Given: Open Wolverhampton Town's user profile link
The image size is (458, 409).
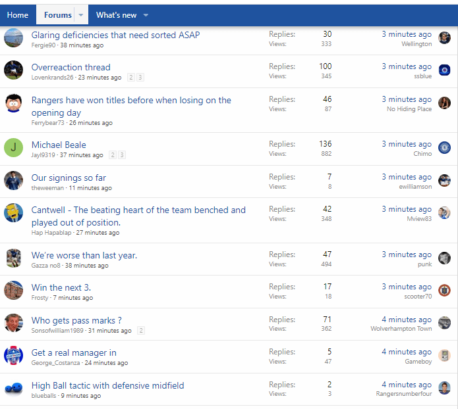Looking at the screenshot, I should pos(401,329).
